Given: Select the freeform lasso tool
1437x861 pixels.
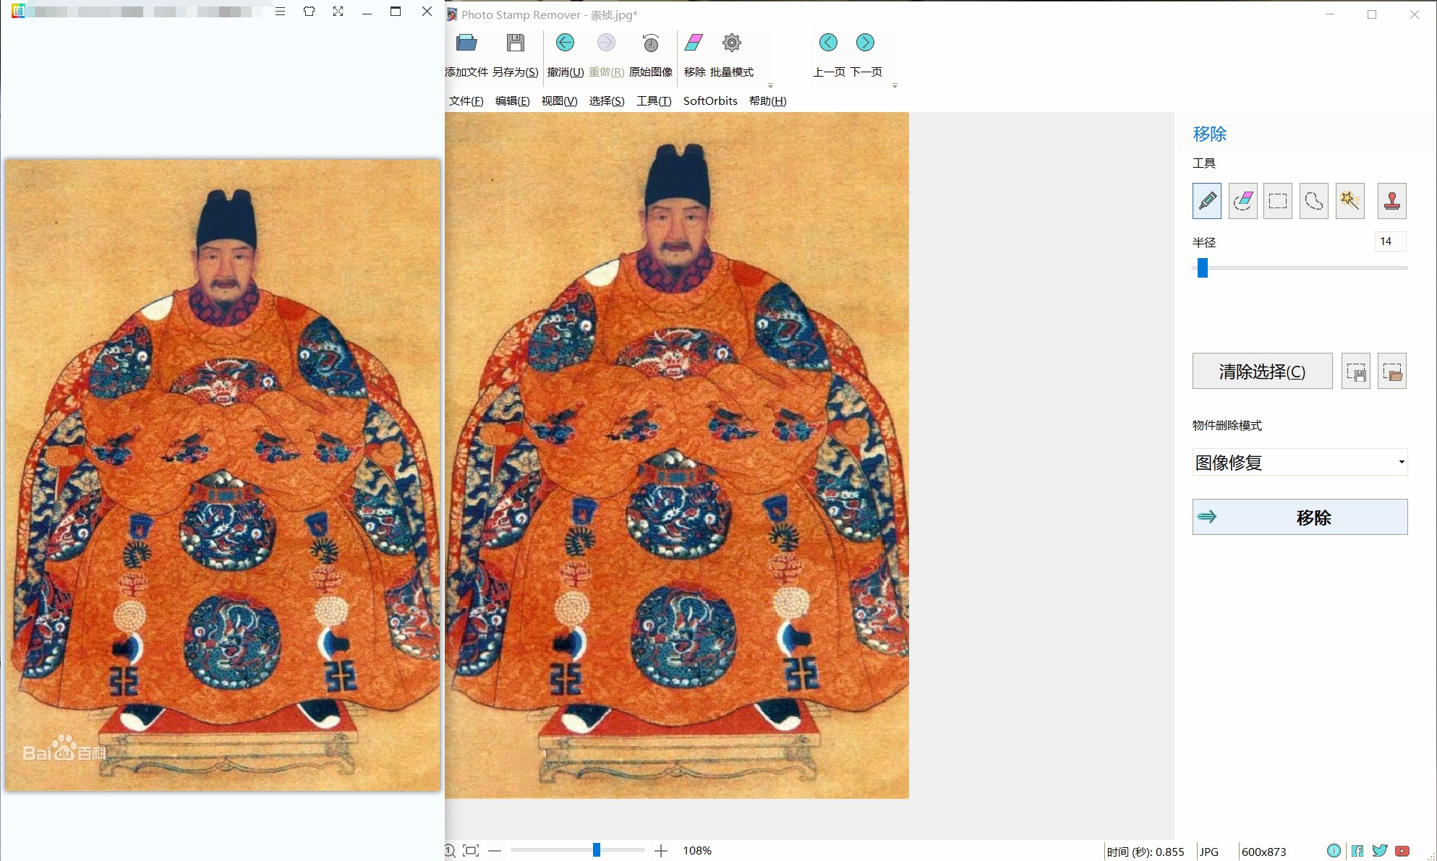Looking at the screenshot, I should click(1314, 201).
